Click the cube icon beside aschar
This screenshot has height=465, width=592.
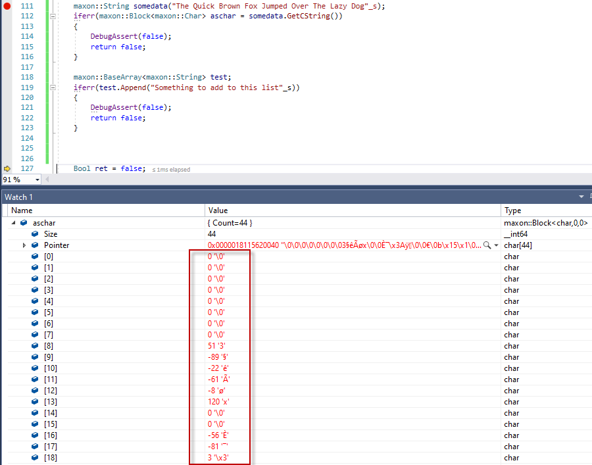coord(24,224)
